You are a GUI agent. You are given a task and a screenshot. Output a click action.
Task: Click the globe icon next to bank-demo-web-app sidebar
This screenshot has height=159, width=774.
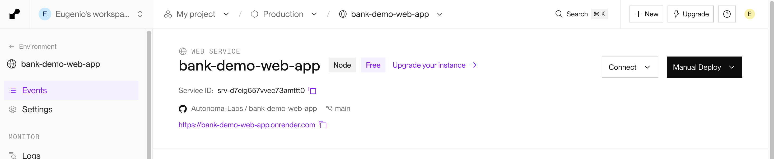12,64
